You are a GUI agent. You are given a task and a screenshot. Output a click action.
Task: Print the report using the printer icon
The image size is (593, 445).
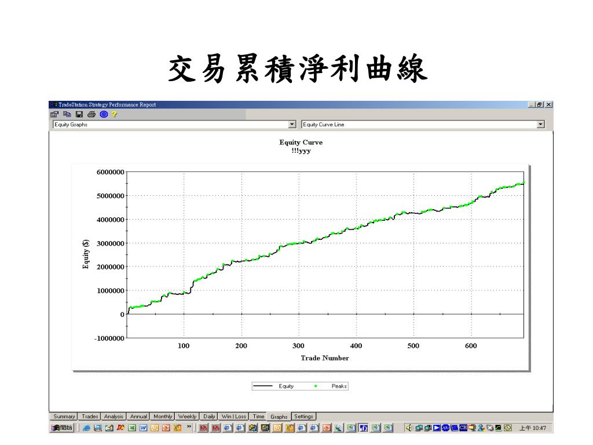(91, 114)
